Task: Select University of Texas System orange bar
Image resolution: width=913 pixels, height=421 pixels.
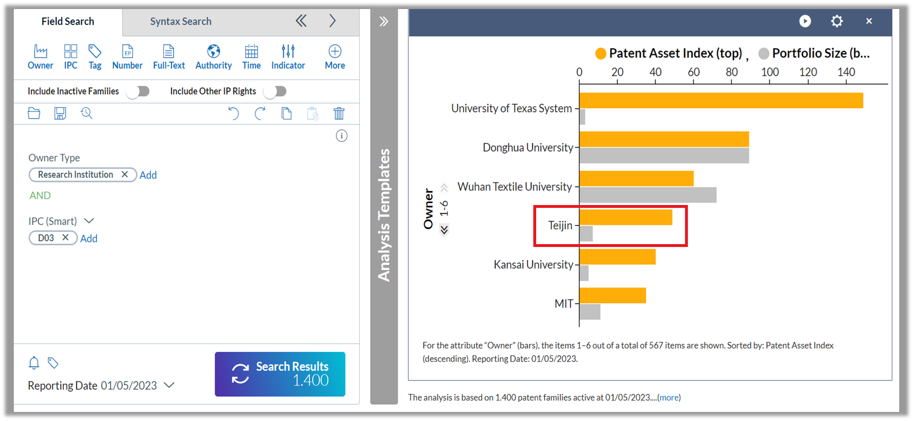Action: pos(721,101)
